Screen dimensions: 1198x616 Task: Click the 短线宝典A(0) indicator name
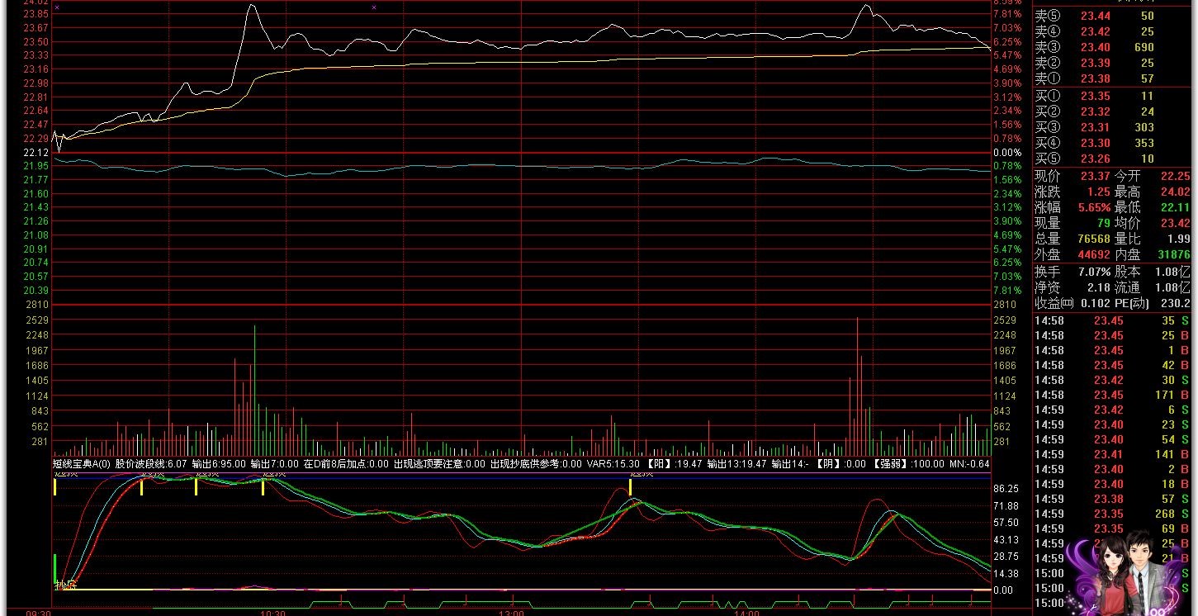pos(82,463)
